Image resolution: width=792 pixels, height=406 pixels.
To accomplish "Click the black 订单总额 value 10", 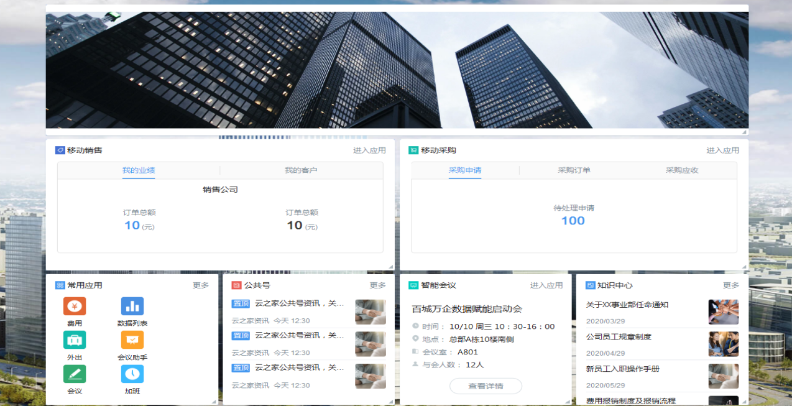I will pyautogui.click(x=295, y=226).
